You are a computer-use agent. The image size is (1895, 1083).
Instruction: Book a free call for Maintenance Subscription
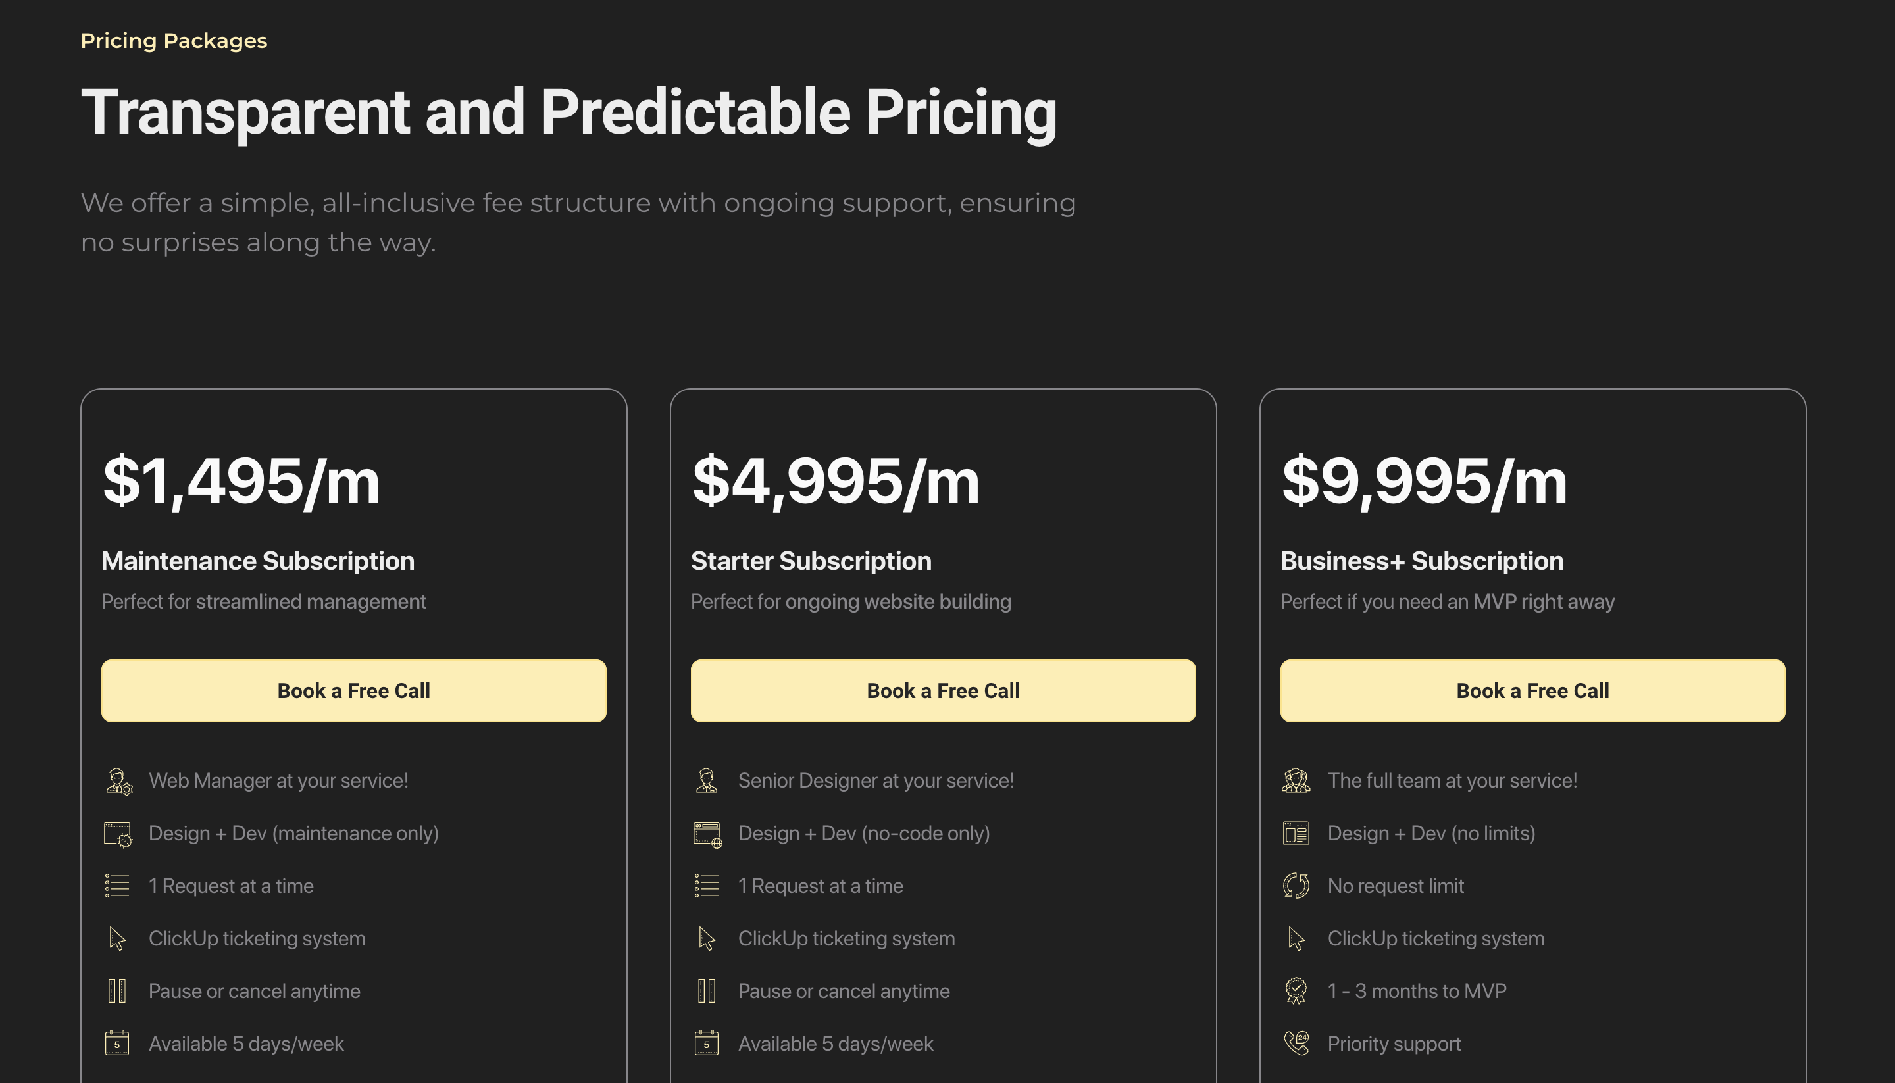coord(354,691)
